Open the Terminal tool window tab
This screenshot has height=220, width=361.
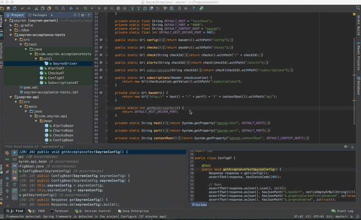pos(59,211)
